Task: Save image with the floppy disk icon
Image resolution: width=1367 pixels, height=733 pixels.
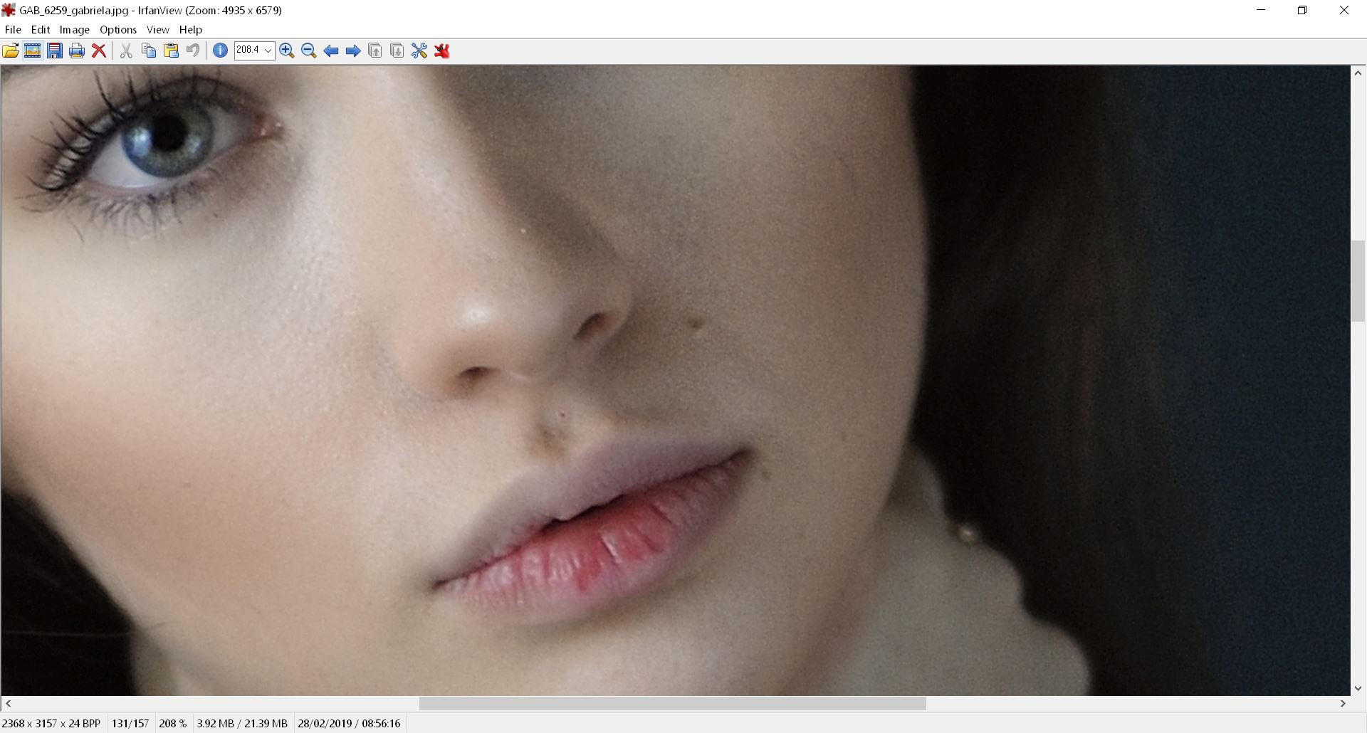Action: tap(55, 51)
